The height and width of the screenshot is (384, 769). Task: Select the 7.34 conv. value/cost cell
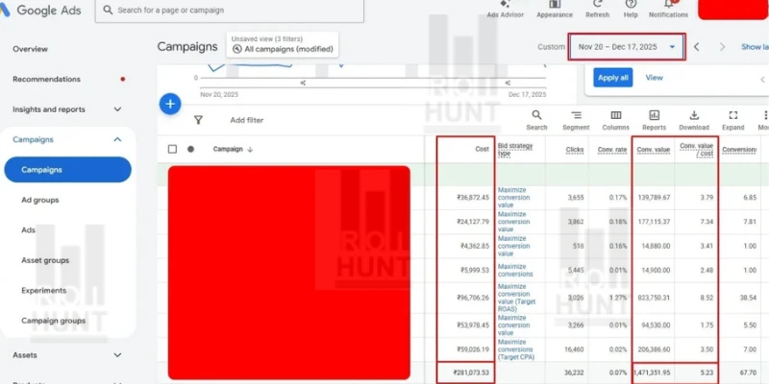tap(707, 222)
